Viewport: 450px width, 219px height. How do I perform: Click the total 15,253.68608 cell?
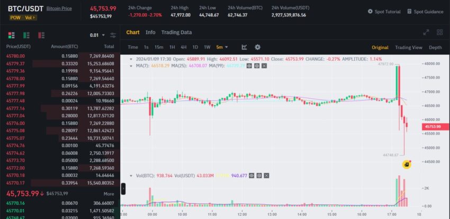102,63
